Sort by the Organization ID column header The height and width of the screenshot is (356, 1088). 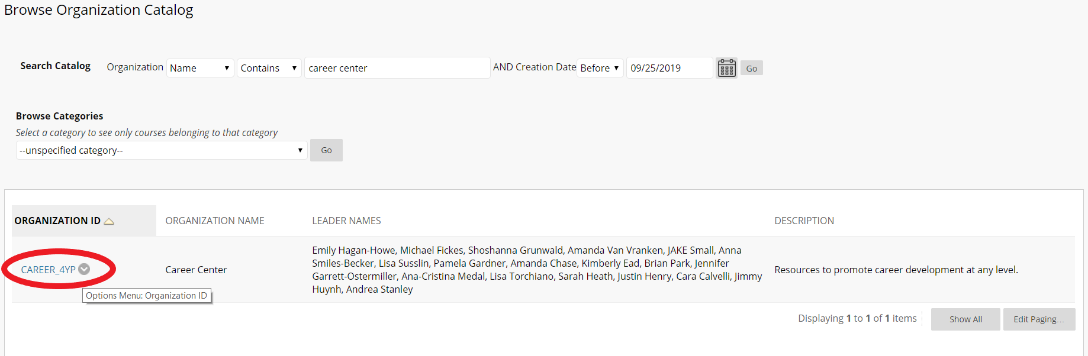click(57, 221)
